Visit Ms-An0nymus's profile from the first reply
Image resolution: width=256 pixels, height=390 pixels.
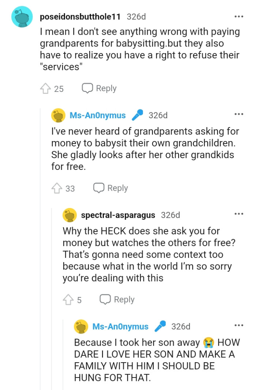pyautogui.click(x=97, y=115)
